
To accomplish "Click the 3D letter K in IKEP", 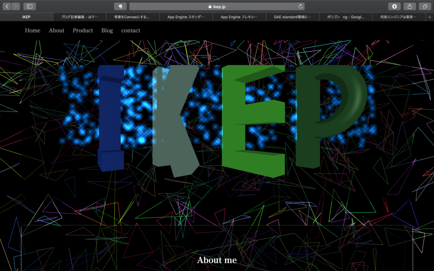I will pyautogui.click(x=176, y=120).
